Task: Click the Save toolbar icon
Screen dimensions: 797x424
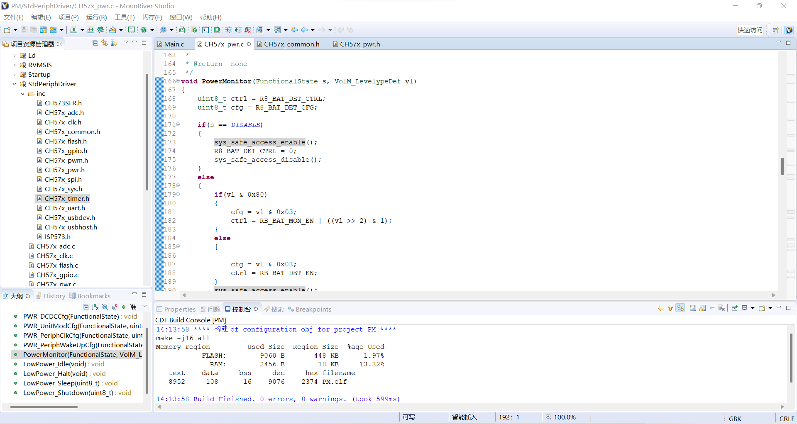Action: click(24, 30)
